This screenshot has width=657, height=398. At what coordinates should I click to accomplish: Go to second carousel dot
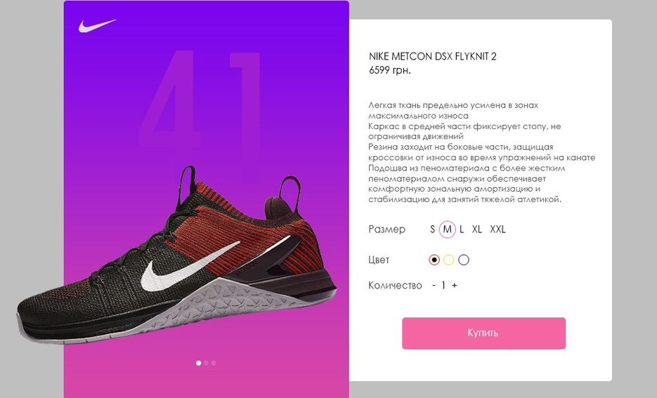[206, 363]
